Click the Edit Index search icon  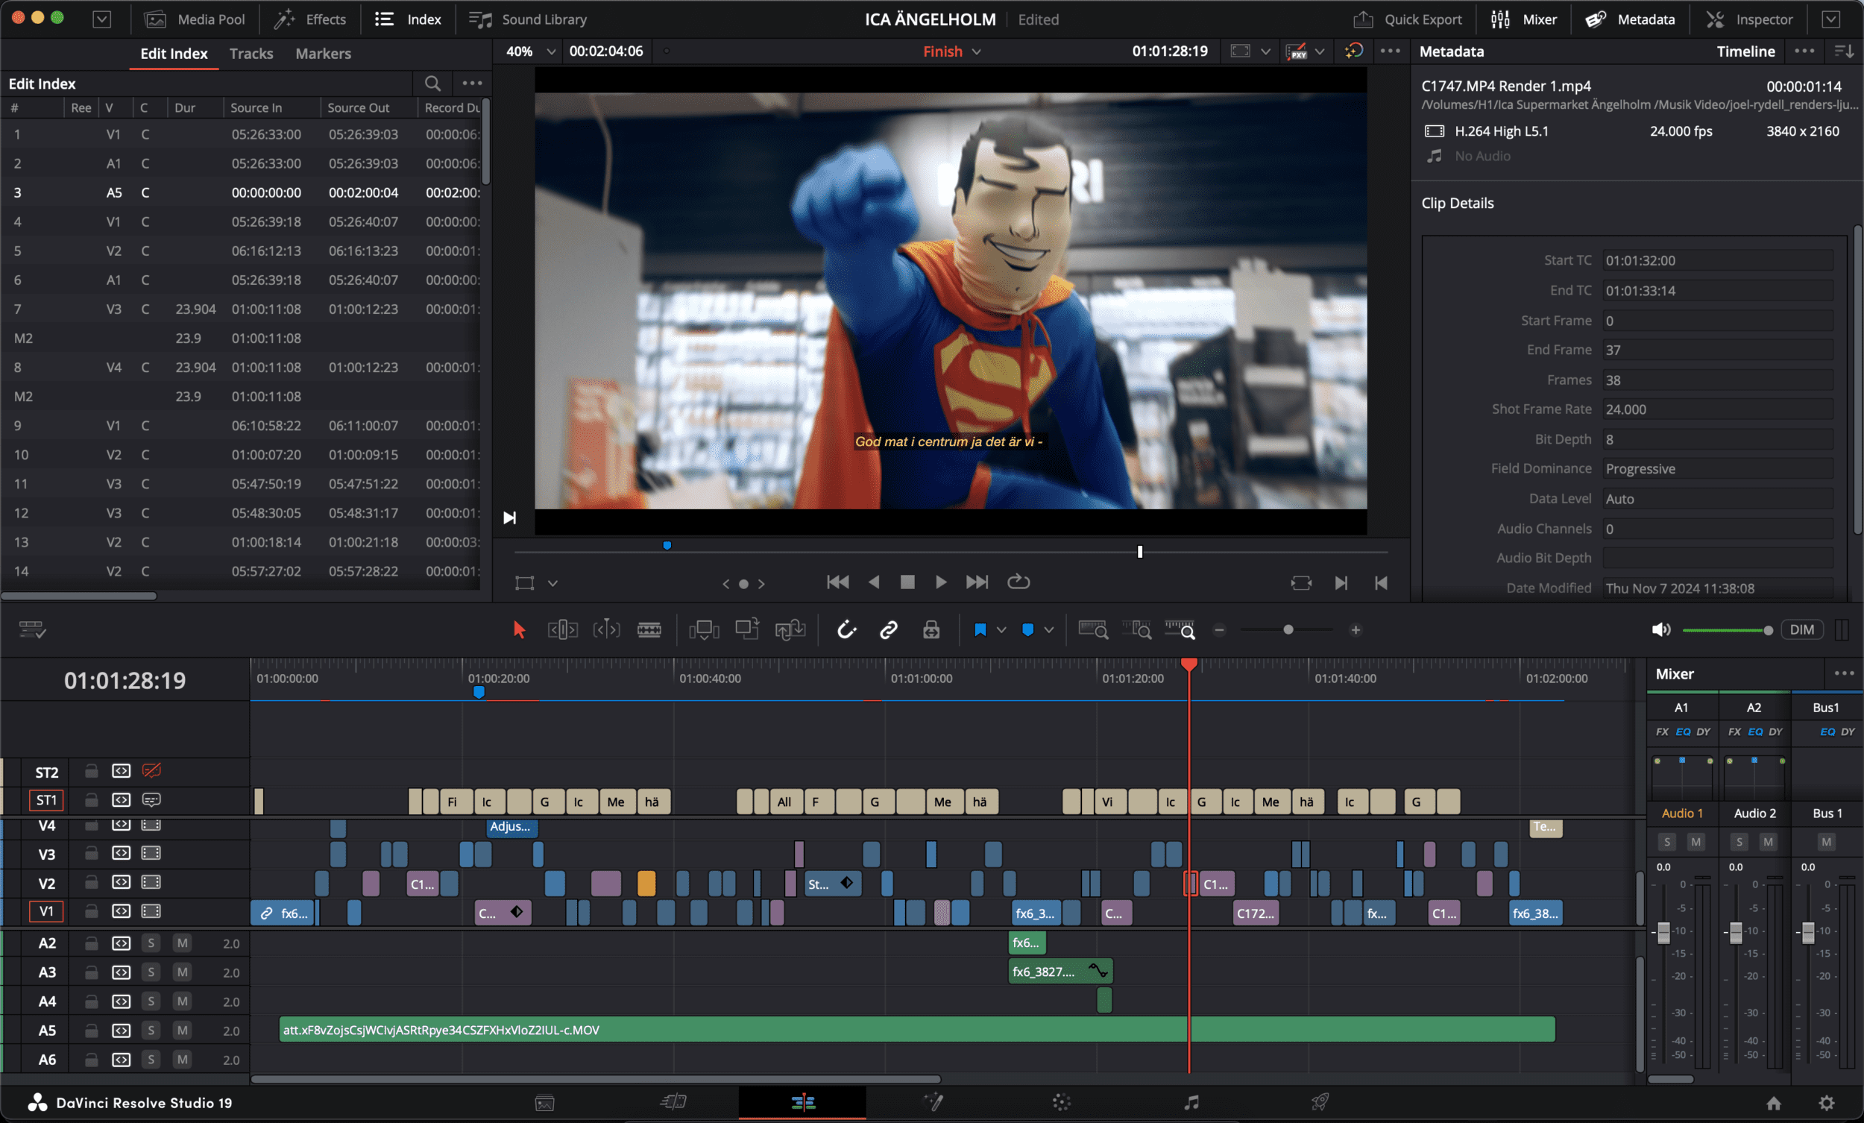(432, 84)
